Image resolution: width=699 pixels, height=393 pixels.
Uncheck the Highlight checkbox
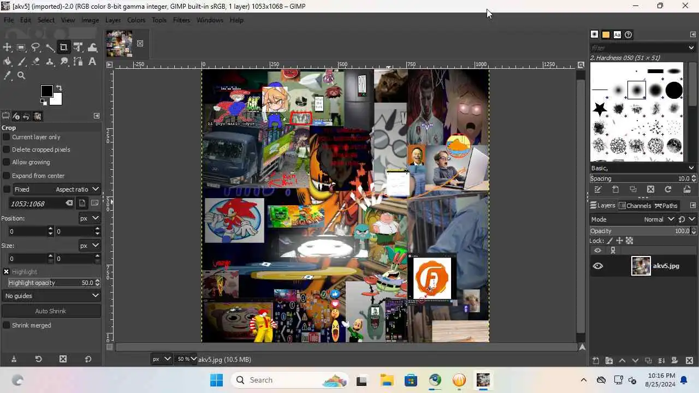pos(7,272)
